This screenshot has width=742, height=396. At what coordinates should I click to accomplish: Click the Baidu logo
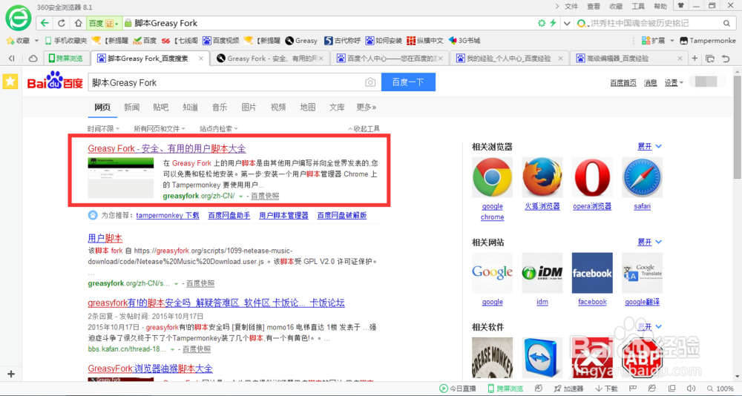tap(55, 80)
